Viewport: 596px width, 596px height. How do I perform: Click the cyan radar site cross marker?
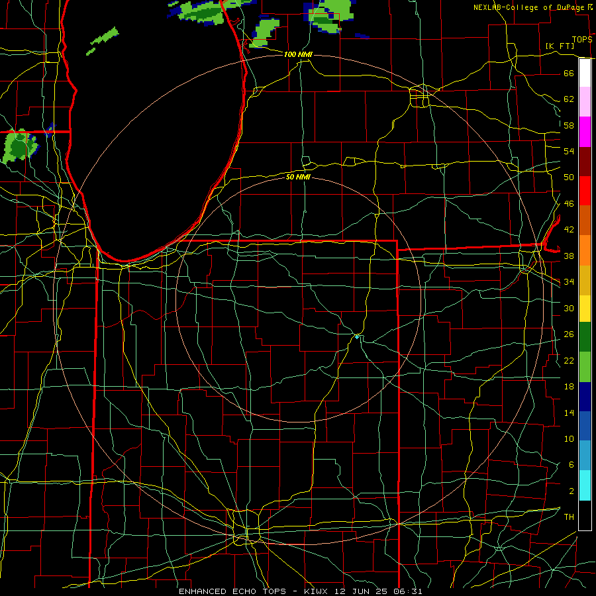tap(357, 337)
